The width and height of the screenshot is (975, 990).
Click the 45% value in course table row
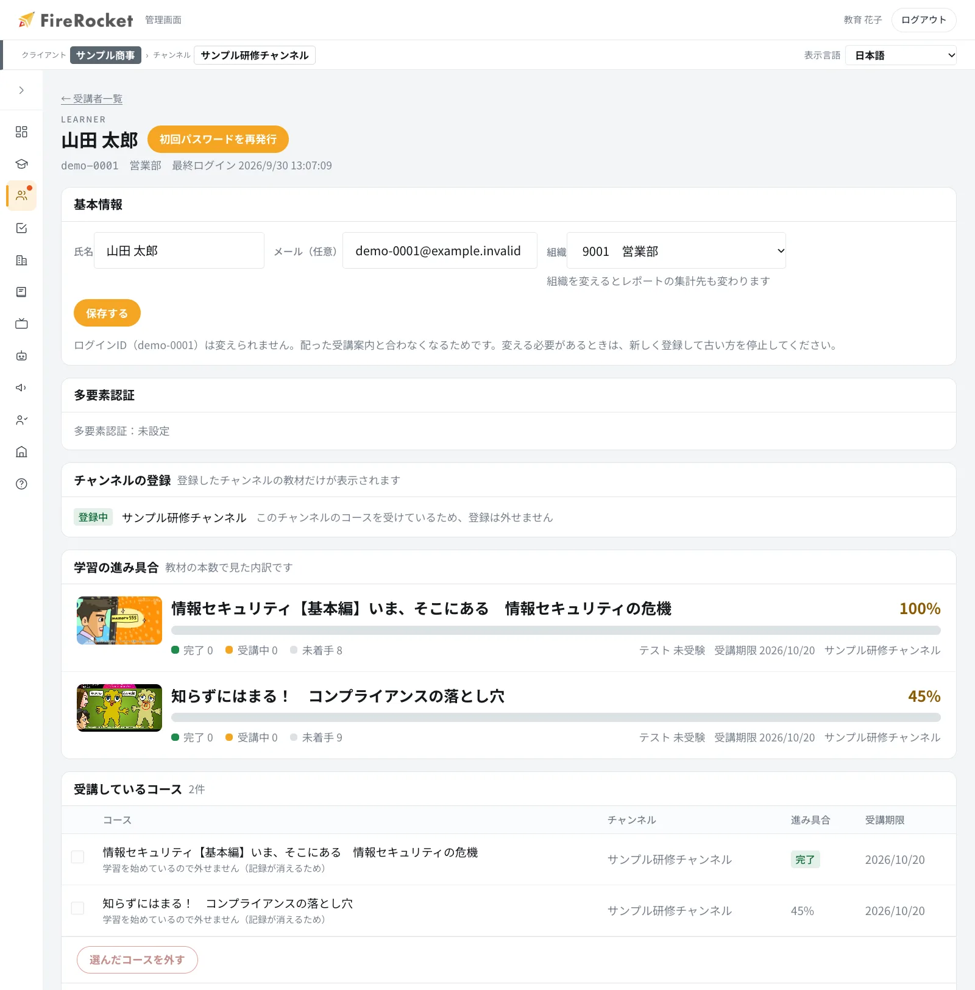tap(803, 911)
